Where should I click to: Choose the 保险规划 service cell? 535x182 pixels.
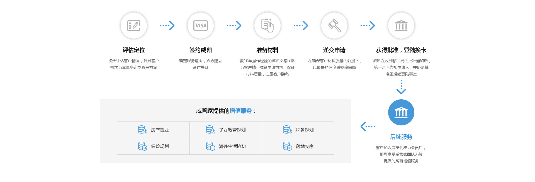153,146
